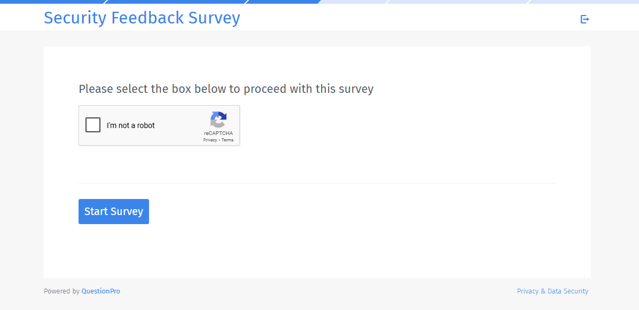Open the Privacy & Data Security page
This screenshot has width=639, height=310.
[552, 291]
